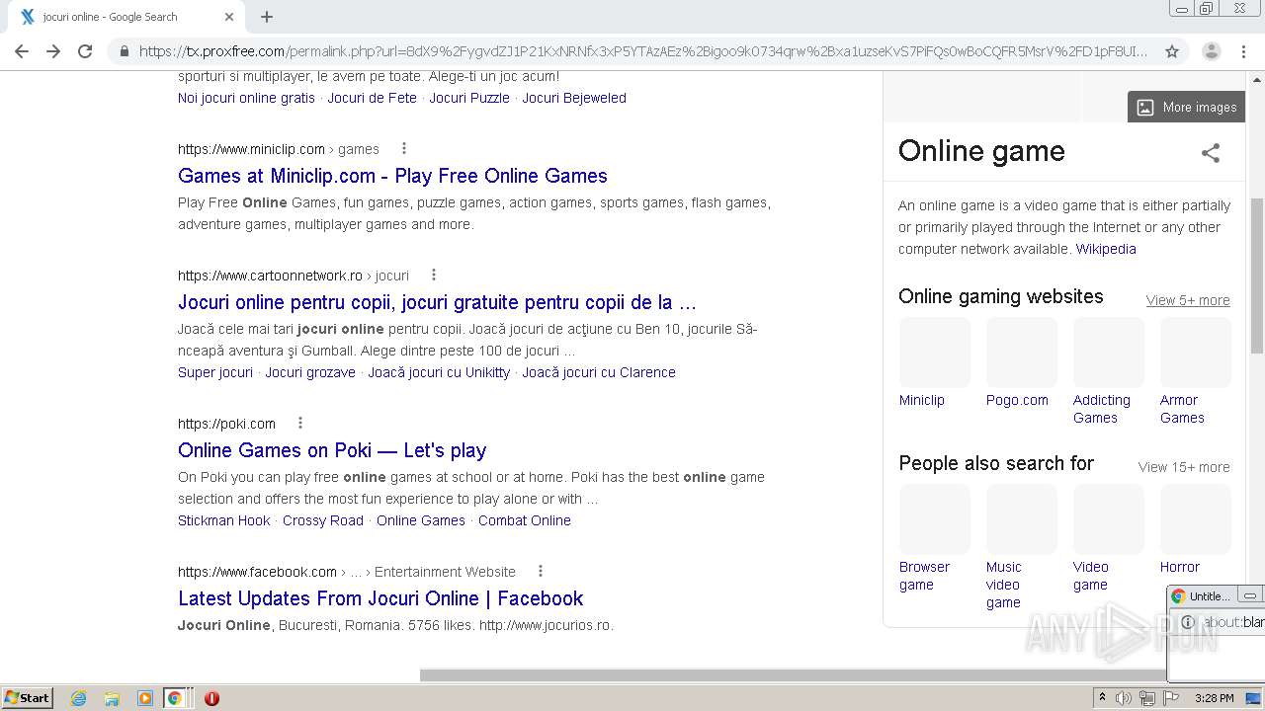Click volume icon in system tray
This screenshot has height=711, width=1265.
tap(1124, 698)
